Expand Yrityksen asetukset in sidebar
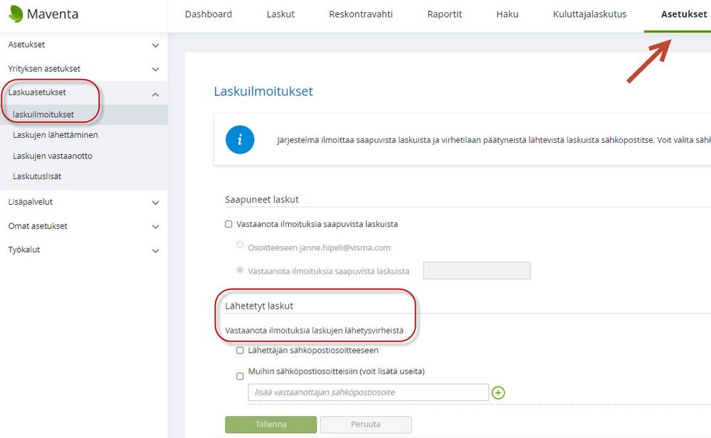Screen dimensions: 711x438 pos(156,69)
